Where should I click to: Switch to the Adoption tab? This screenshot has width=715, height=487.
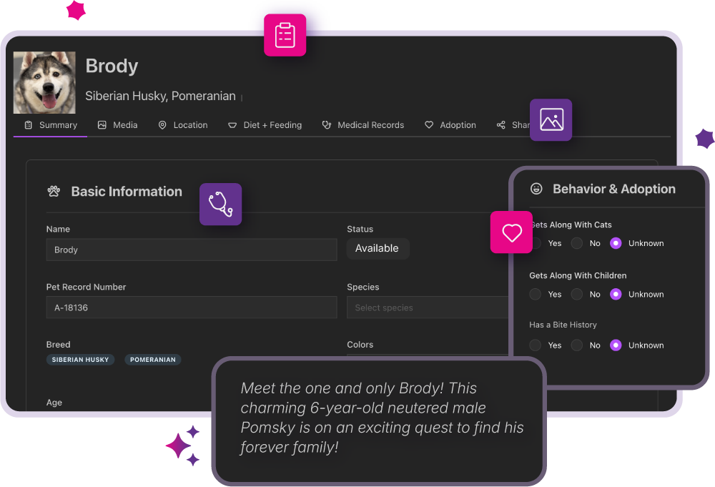pyautogui.click(x=450, y=125)
